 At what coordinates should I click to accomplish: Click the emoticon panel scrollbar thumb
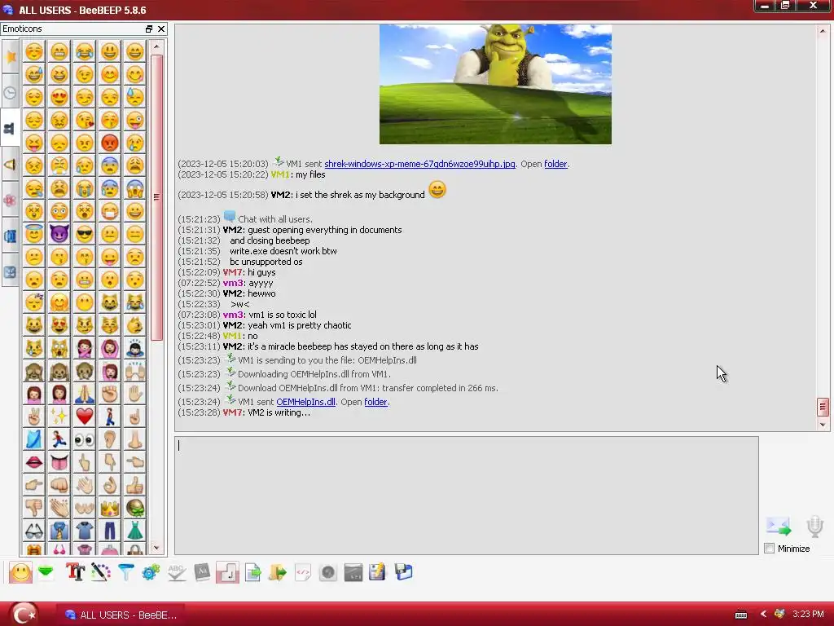point(156,197)
